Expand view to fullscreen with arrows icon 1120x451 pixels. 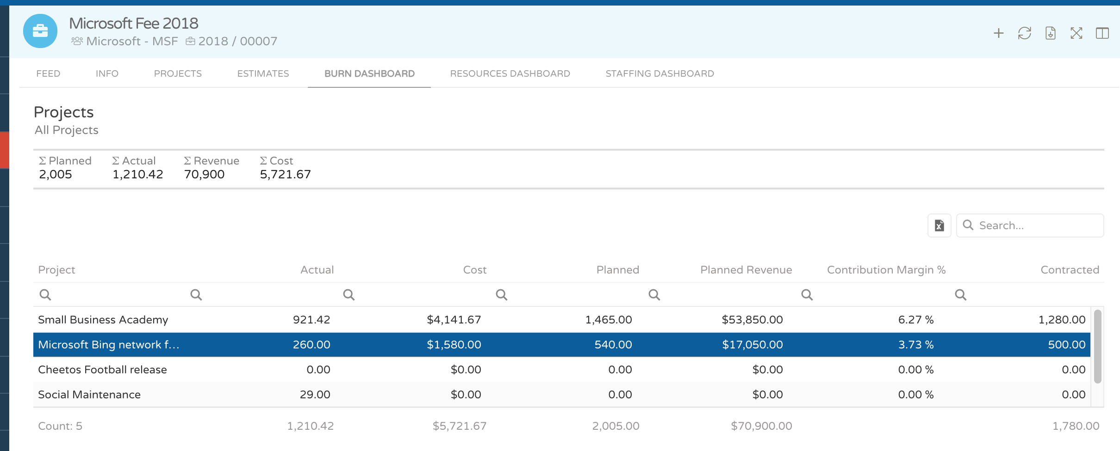pos(1076,33)
